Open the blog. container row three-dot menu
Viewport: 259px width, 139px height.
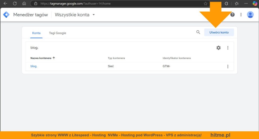[228, 66]
